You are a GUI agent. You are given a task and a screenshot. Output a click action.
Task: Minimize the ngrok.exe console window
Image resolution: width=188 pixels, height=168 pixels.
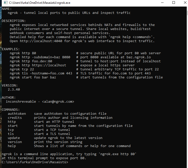pyautogui.click(x=162, y=3)
